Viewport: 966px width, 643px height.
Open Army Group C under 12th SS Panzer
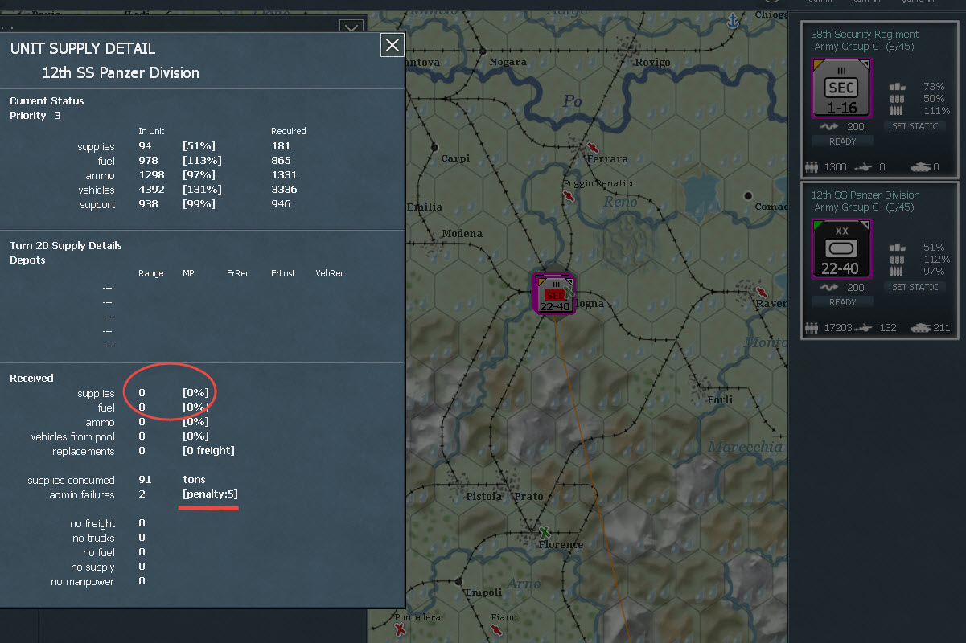[x=847, y=207]
